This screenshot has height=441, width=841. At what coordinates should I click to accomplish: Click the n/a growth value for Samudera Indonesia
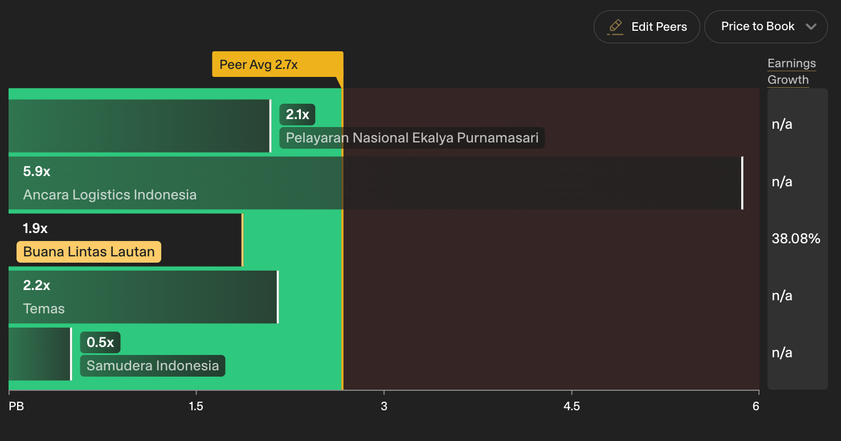point(782,353)
